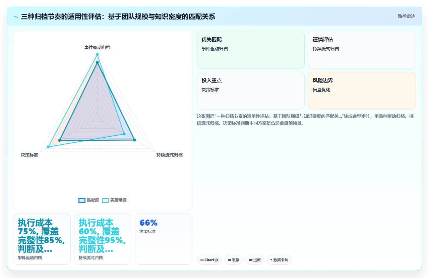Select the Chart.js tag
The height and width of the screenshot is (278, 429).
[209, 260]
